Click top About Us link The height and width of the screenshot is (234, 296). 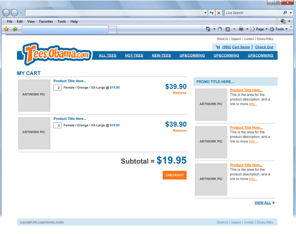222,39
